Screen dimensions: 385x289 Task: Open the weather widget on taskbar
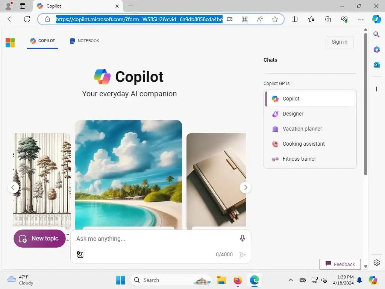[20, 280]
